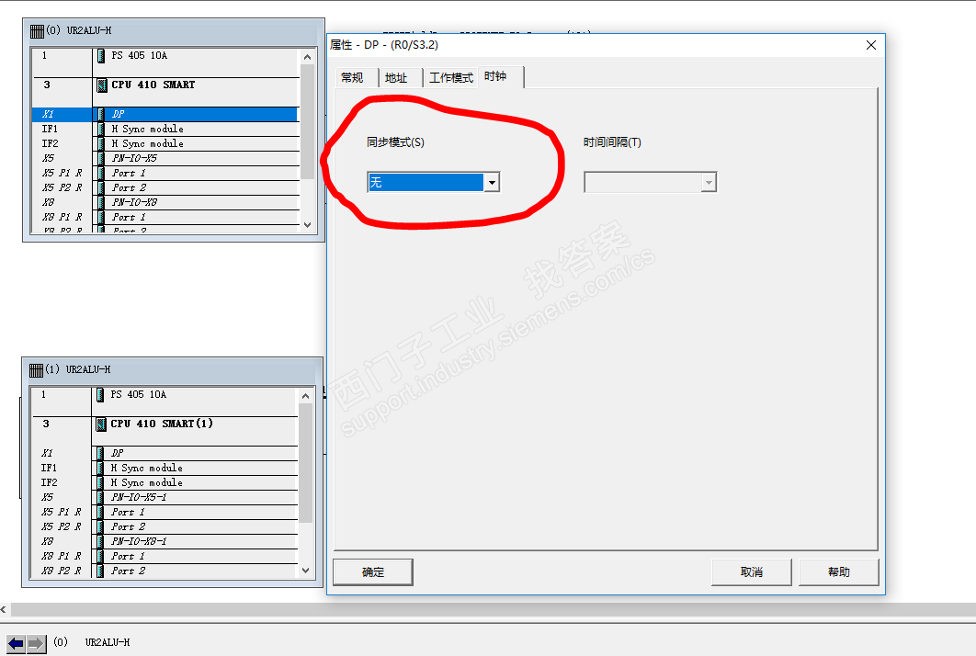976x656 pixels.
Task: Select CPU 410 SMART(1) row
Action: coord(165,431)
